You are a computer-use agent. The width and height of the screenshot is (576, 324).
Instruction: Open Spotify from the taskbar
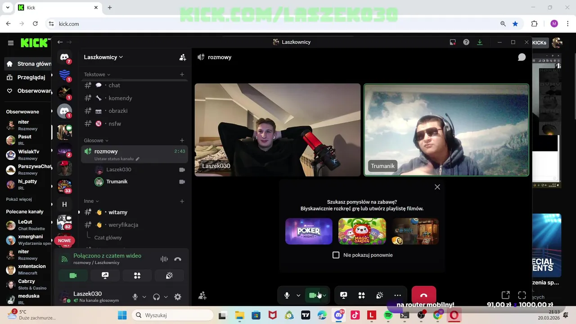(388, 315)
